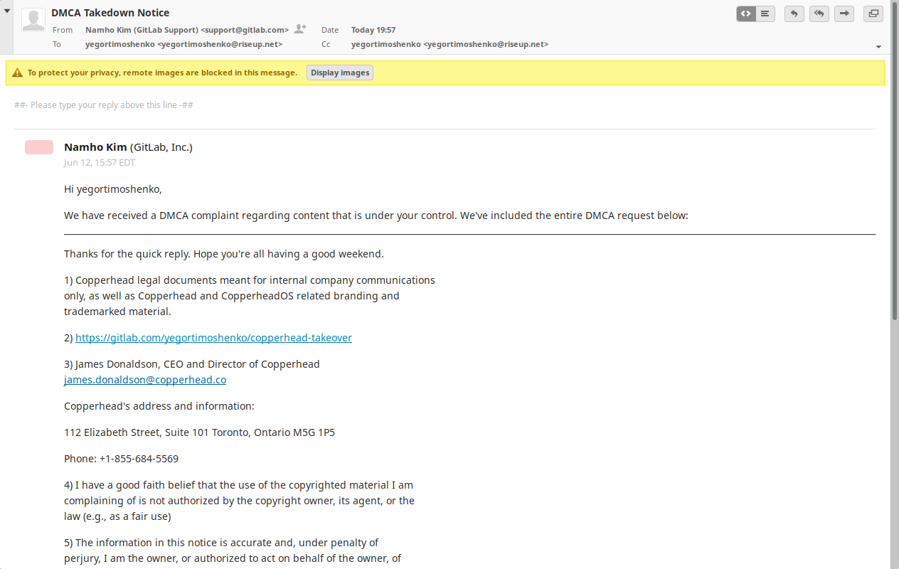Click the Reply arrow icon
899x569 pixels.
[794, 14]
